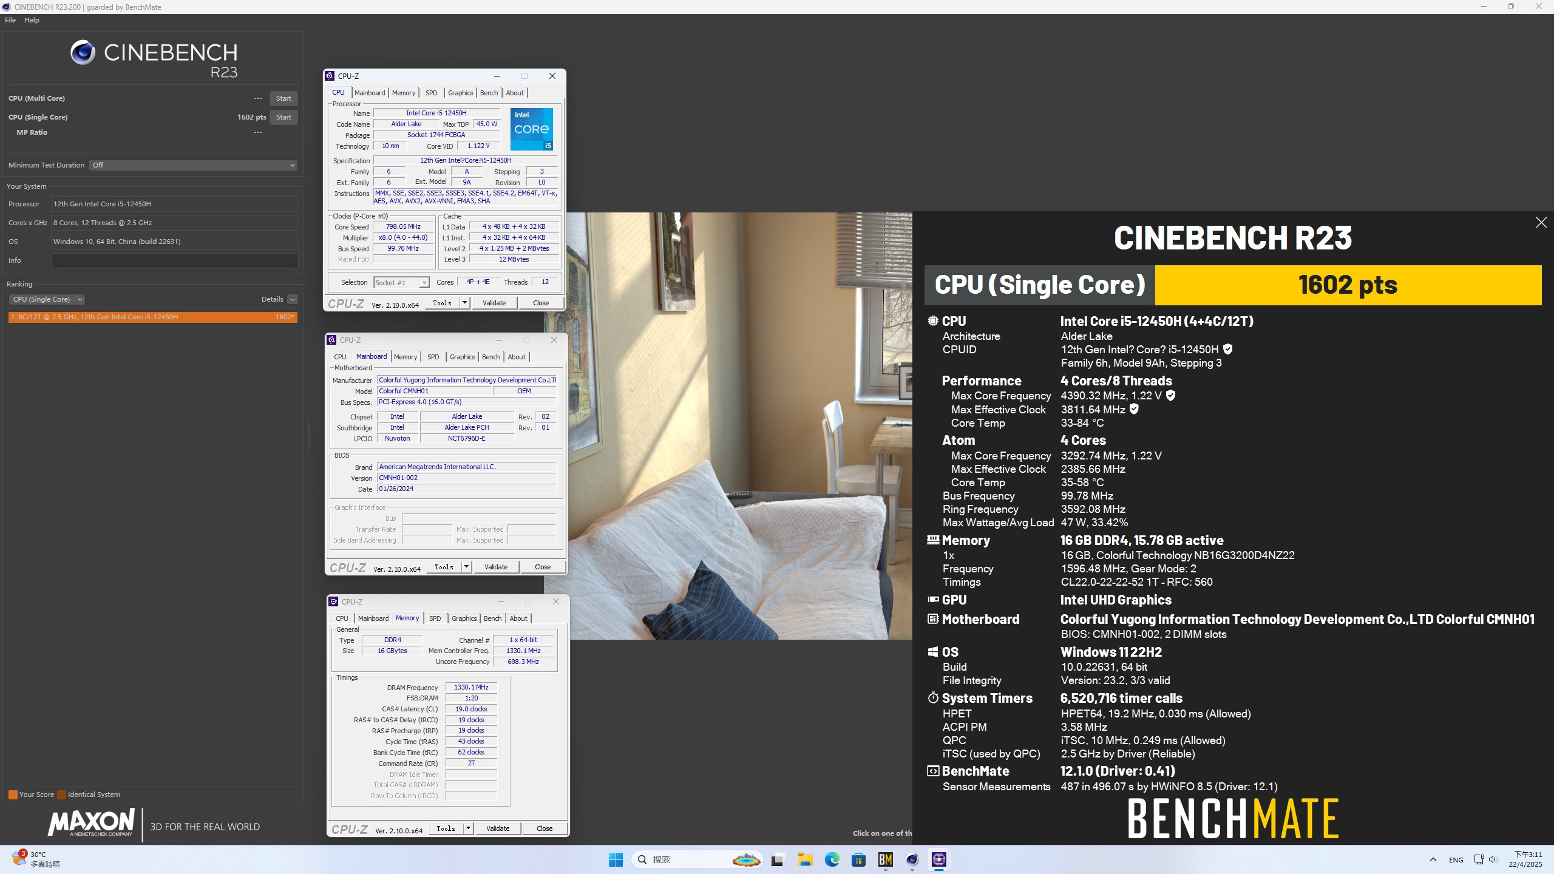Viewport: 1554px width, 874px height.
Task: Click the orange Your Score legend swatch
Action: point(13,794)
